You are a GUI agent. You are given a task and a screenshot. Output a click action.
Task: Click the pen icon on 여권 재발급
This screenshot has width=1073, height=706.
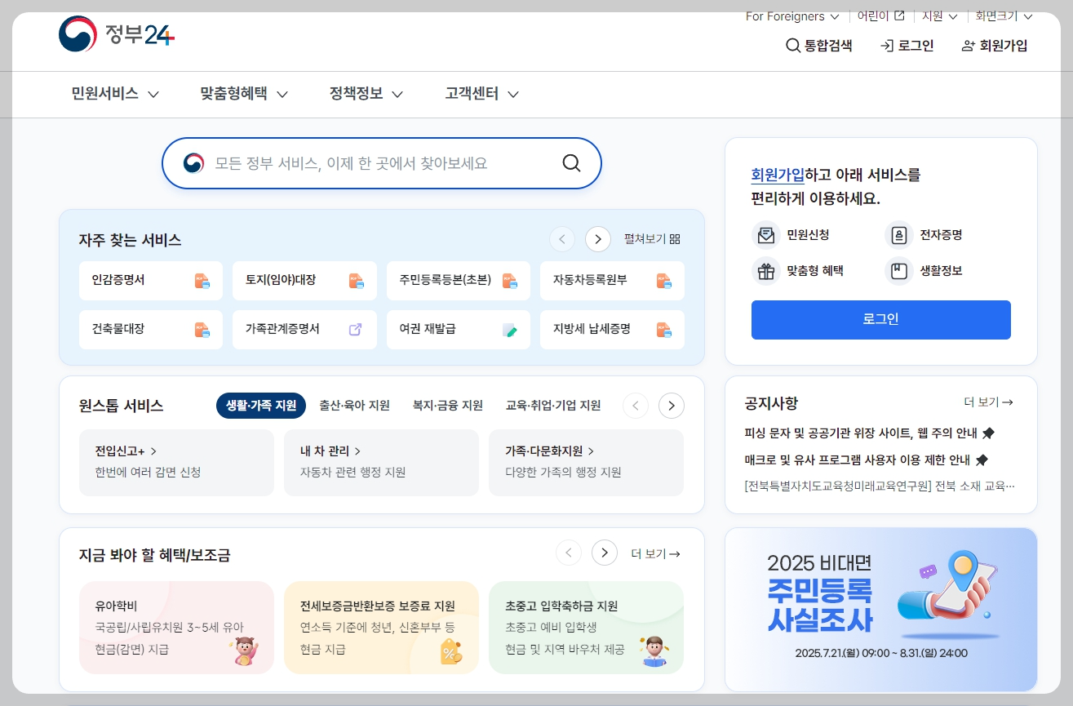[509, 330]
